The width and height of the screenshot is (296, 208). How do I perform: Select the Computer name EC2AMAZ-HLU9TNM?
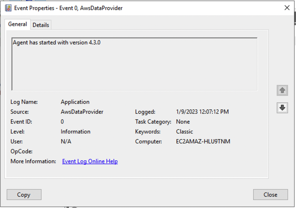(x=203, y=141)
